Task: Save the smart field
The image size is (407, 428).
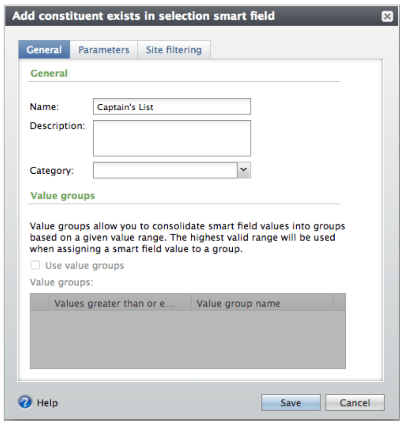Action: coord(291,402)
